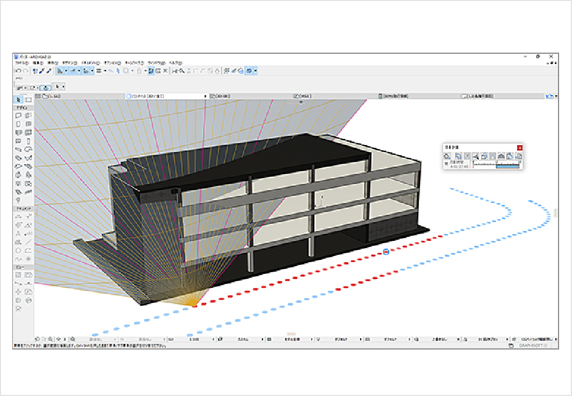Screen dimensions: 572x396
Task: Click the blue circled marker on red path
Action: (x=386, y=253)
